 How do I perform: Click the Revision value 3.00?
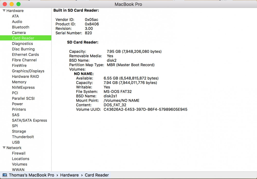(89, 28)
